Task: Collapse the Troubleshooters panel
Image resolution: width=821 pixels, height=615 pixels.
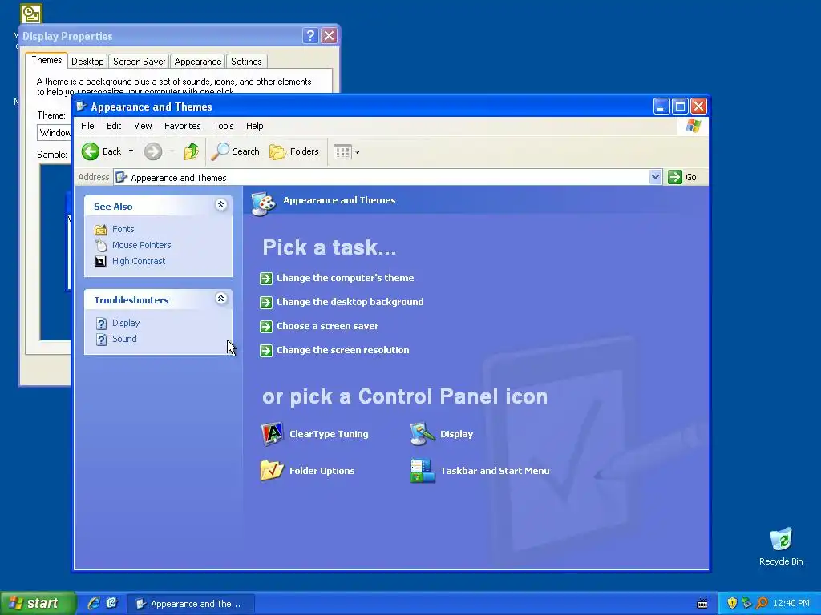Action: coord(221,299)
